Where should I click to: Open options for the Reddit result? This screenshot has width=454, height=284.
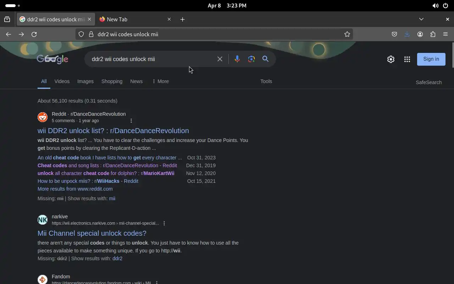131,121
